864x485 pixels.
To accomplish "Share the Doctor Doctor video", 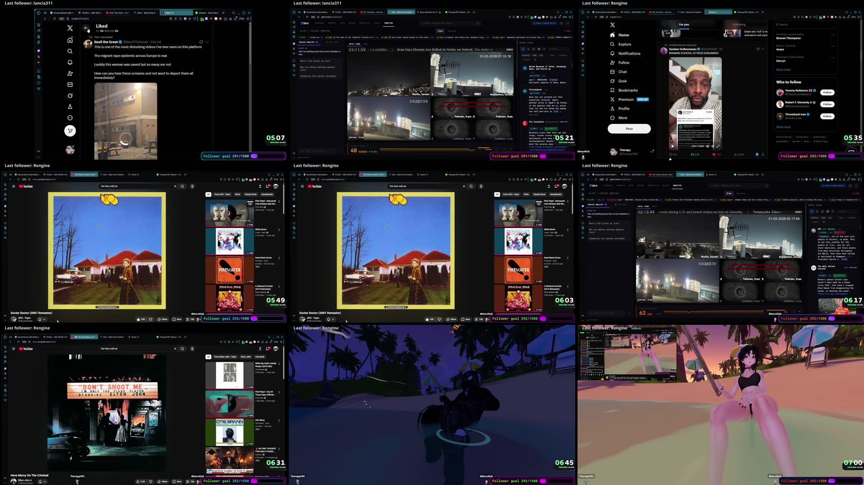I will click(x=163, y=319).
